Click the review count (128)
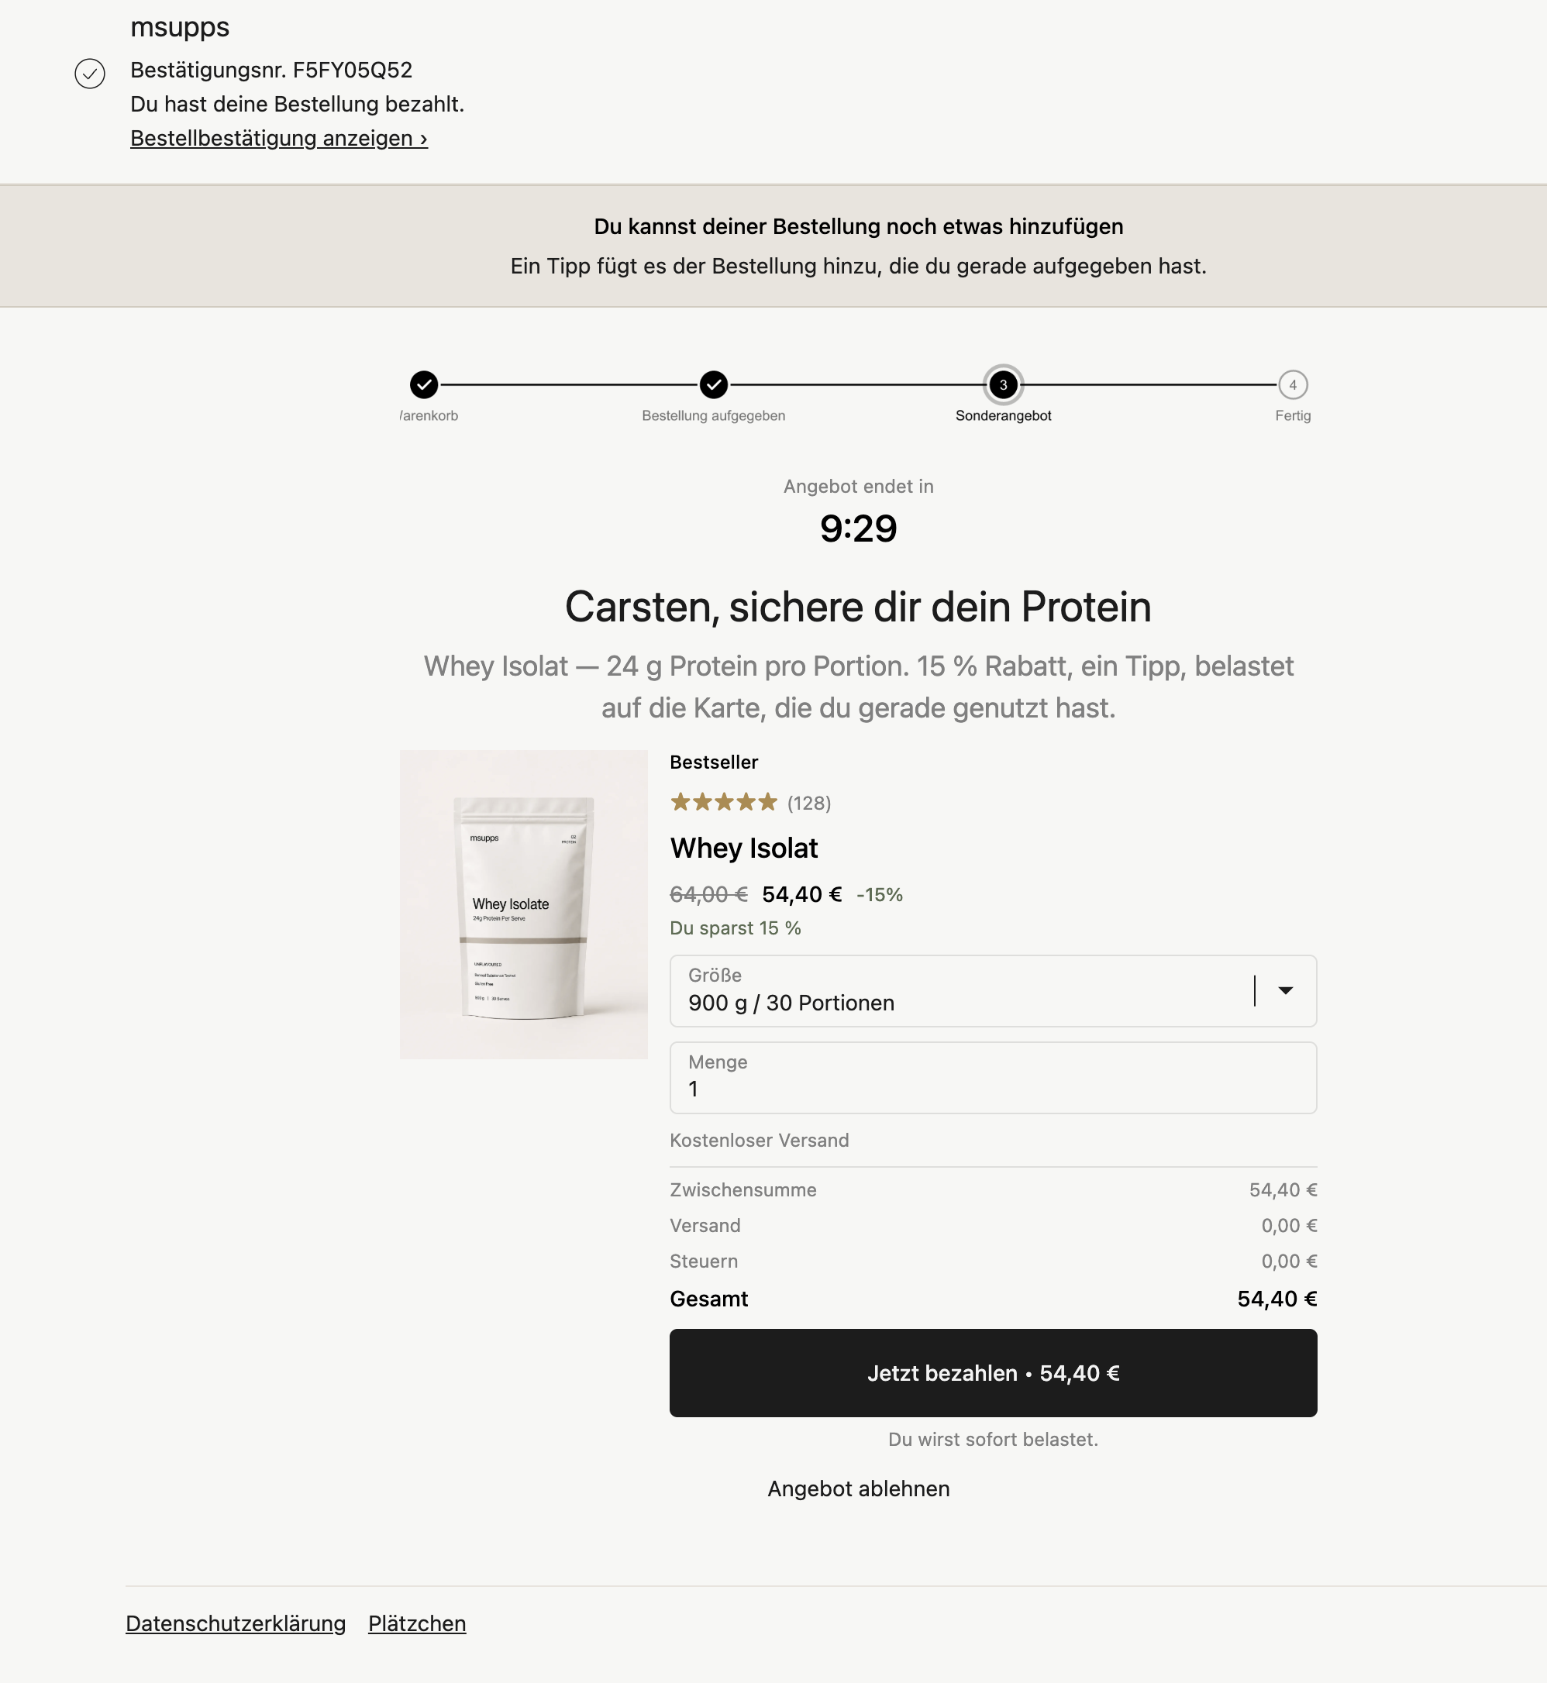 click(x=809, y=804)
